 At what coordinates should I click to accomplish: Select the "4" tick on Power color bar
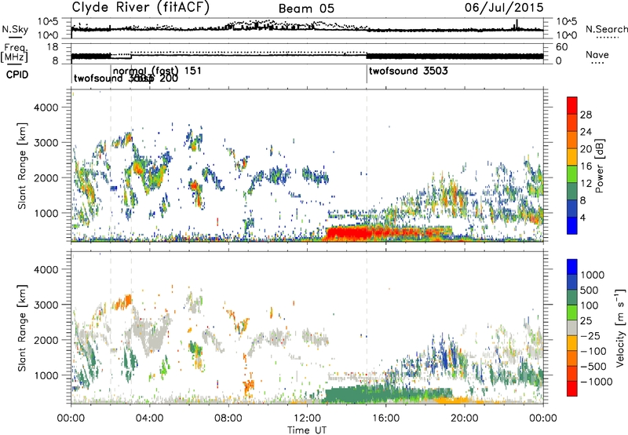tap(582, 217)
